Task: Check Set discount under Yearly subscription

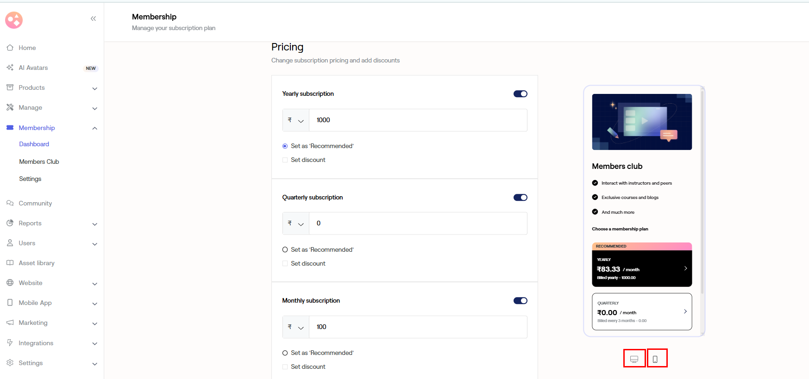Action: pos(285,160)
